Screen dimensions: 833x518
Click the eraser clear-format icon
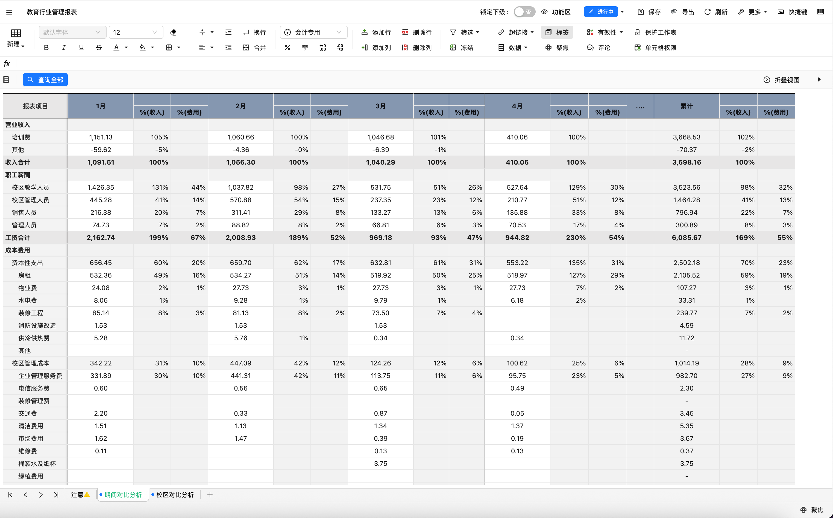[173, 32]
